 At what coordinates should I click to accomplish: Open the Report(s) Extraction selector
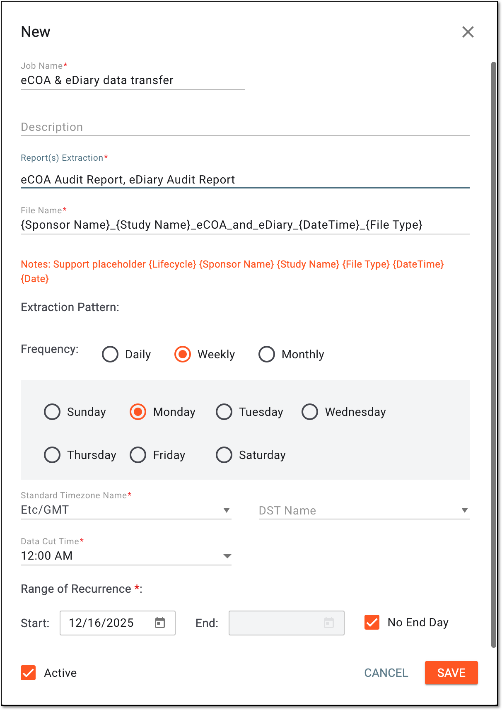tap(245, 179)
